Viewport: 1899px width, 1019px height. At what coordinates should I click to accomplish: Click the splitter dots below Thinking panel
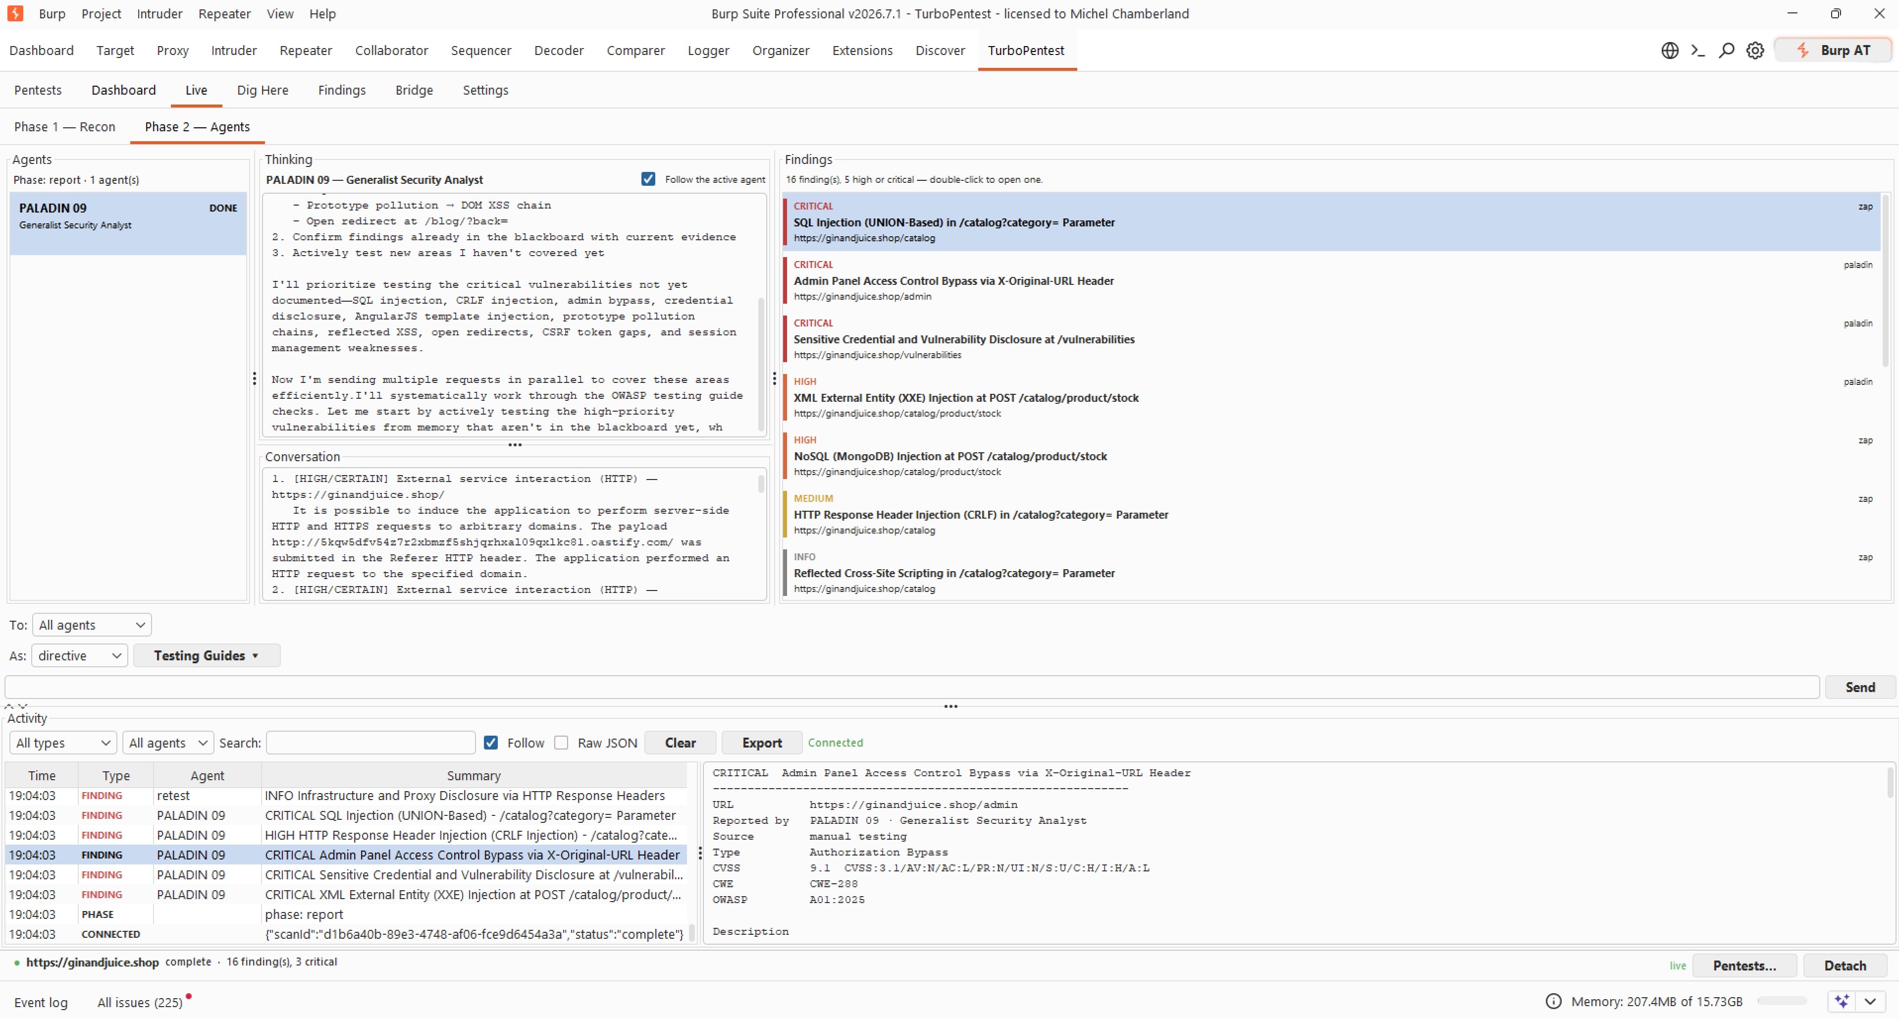point(515,445)
